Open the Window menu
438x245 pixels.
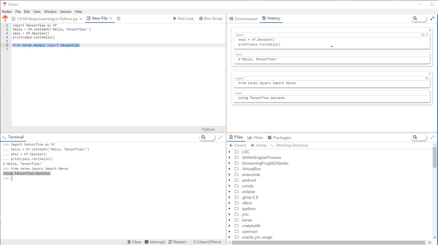[x=50, y=12]
